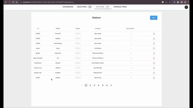This screenshot has width=193, height=108.
Task: Click the station id CP003
Action: pyautogui.click(x=38, y=38)
